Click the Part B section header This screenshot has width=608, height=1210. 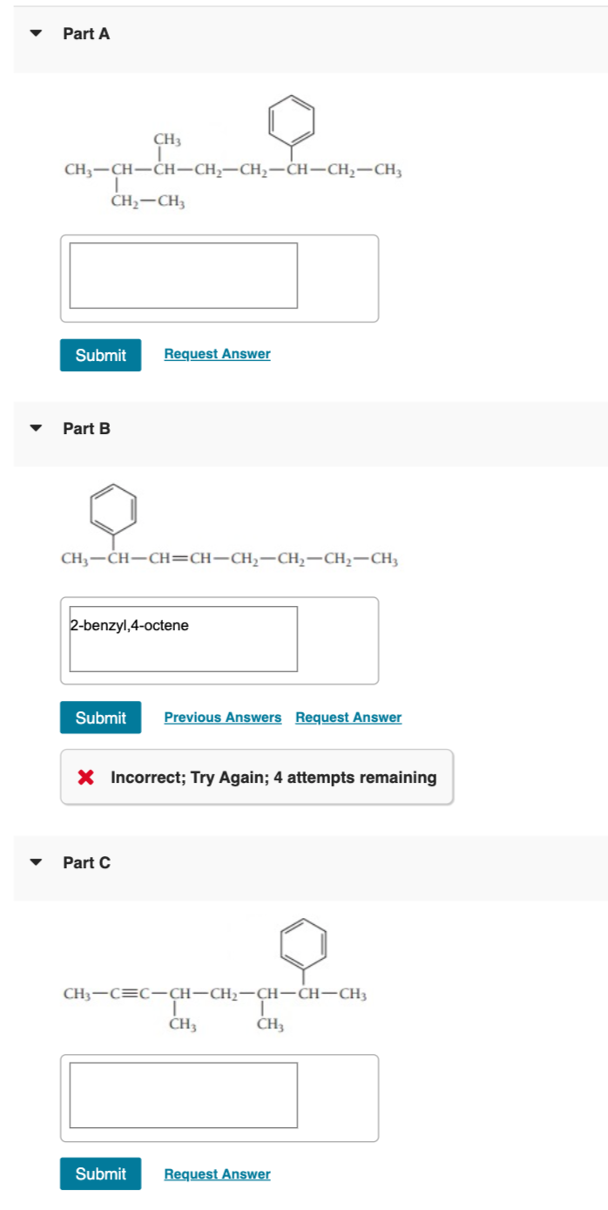[84, 428]
